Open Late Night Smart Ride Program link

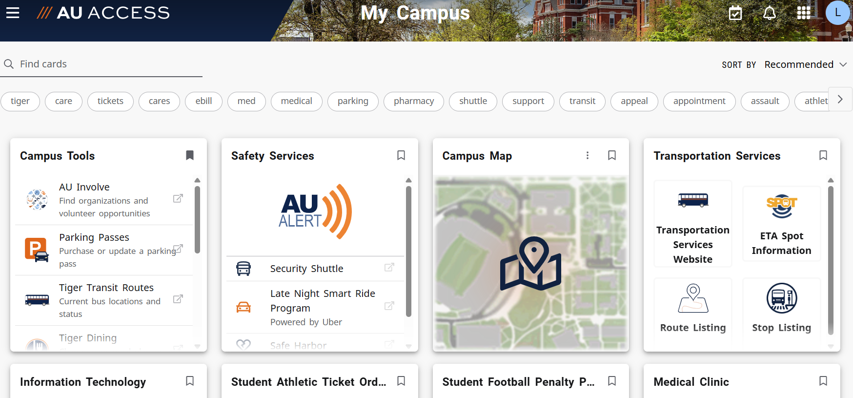tap(389, 306)
